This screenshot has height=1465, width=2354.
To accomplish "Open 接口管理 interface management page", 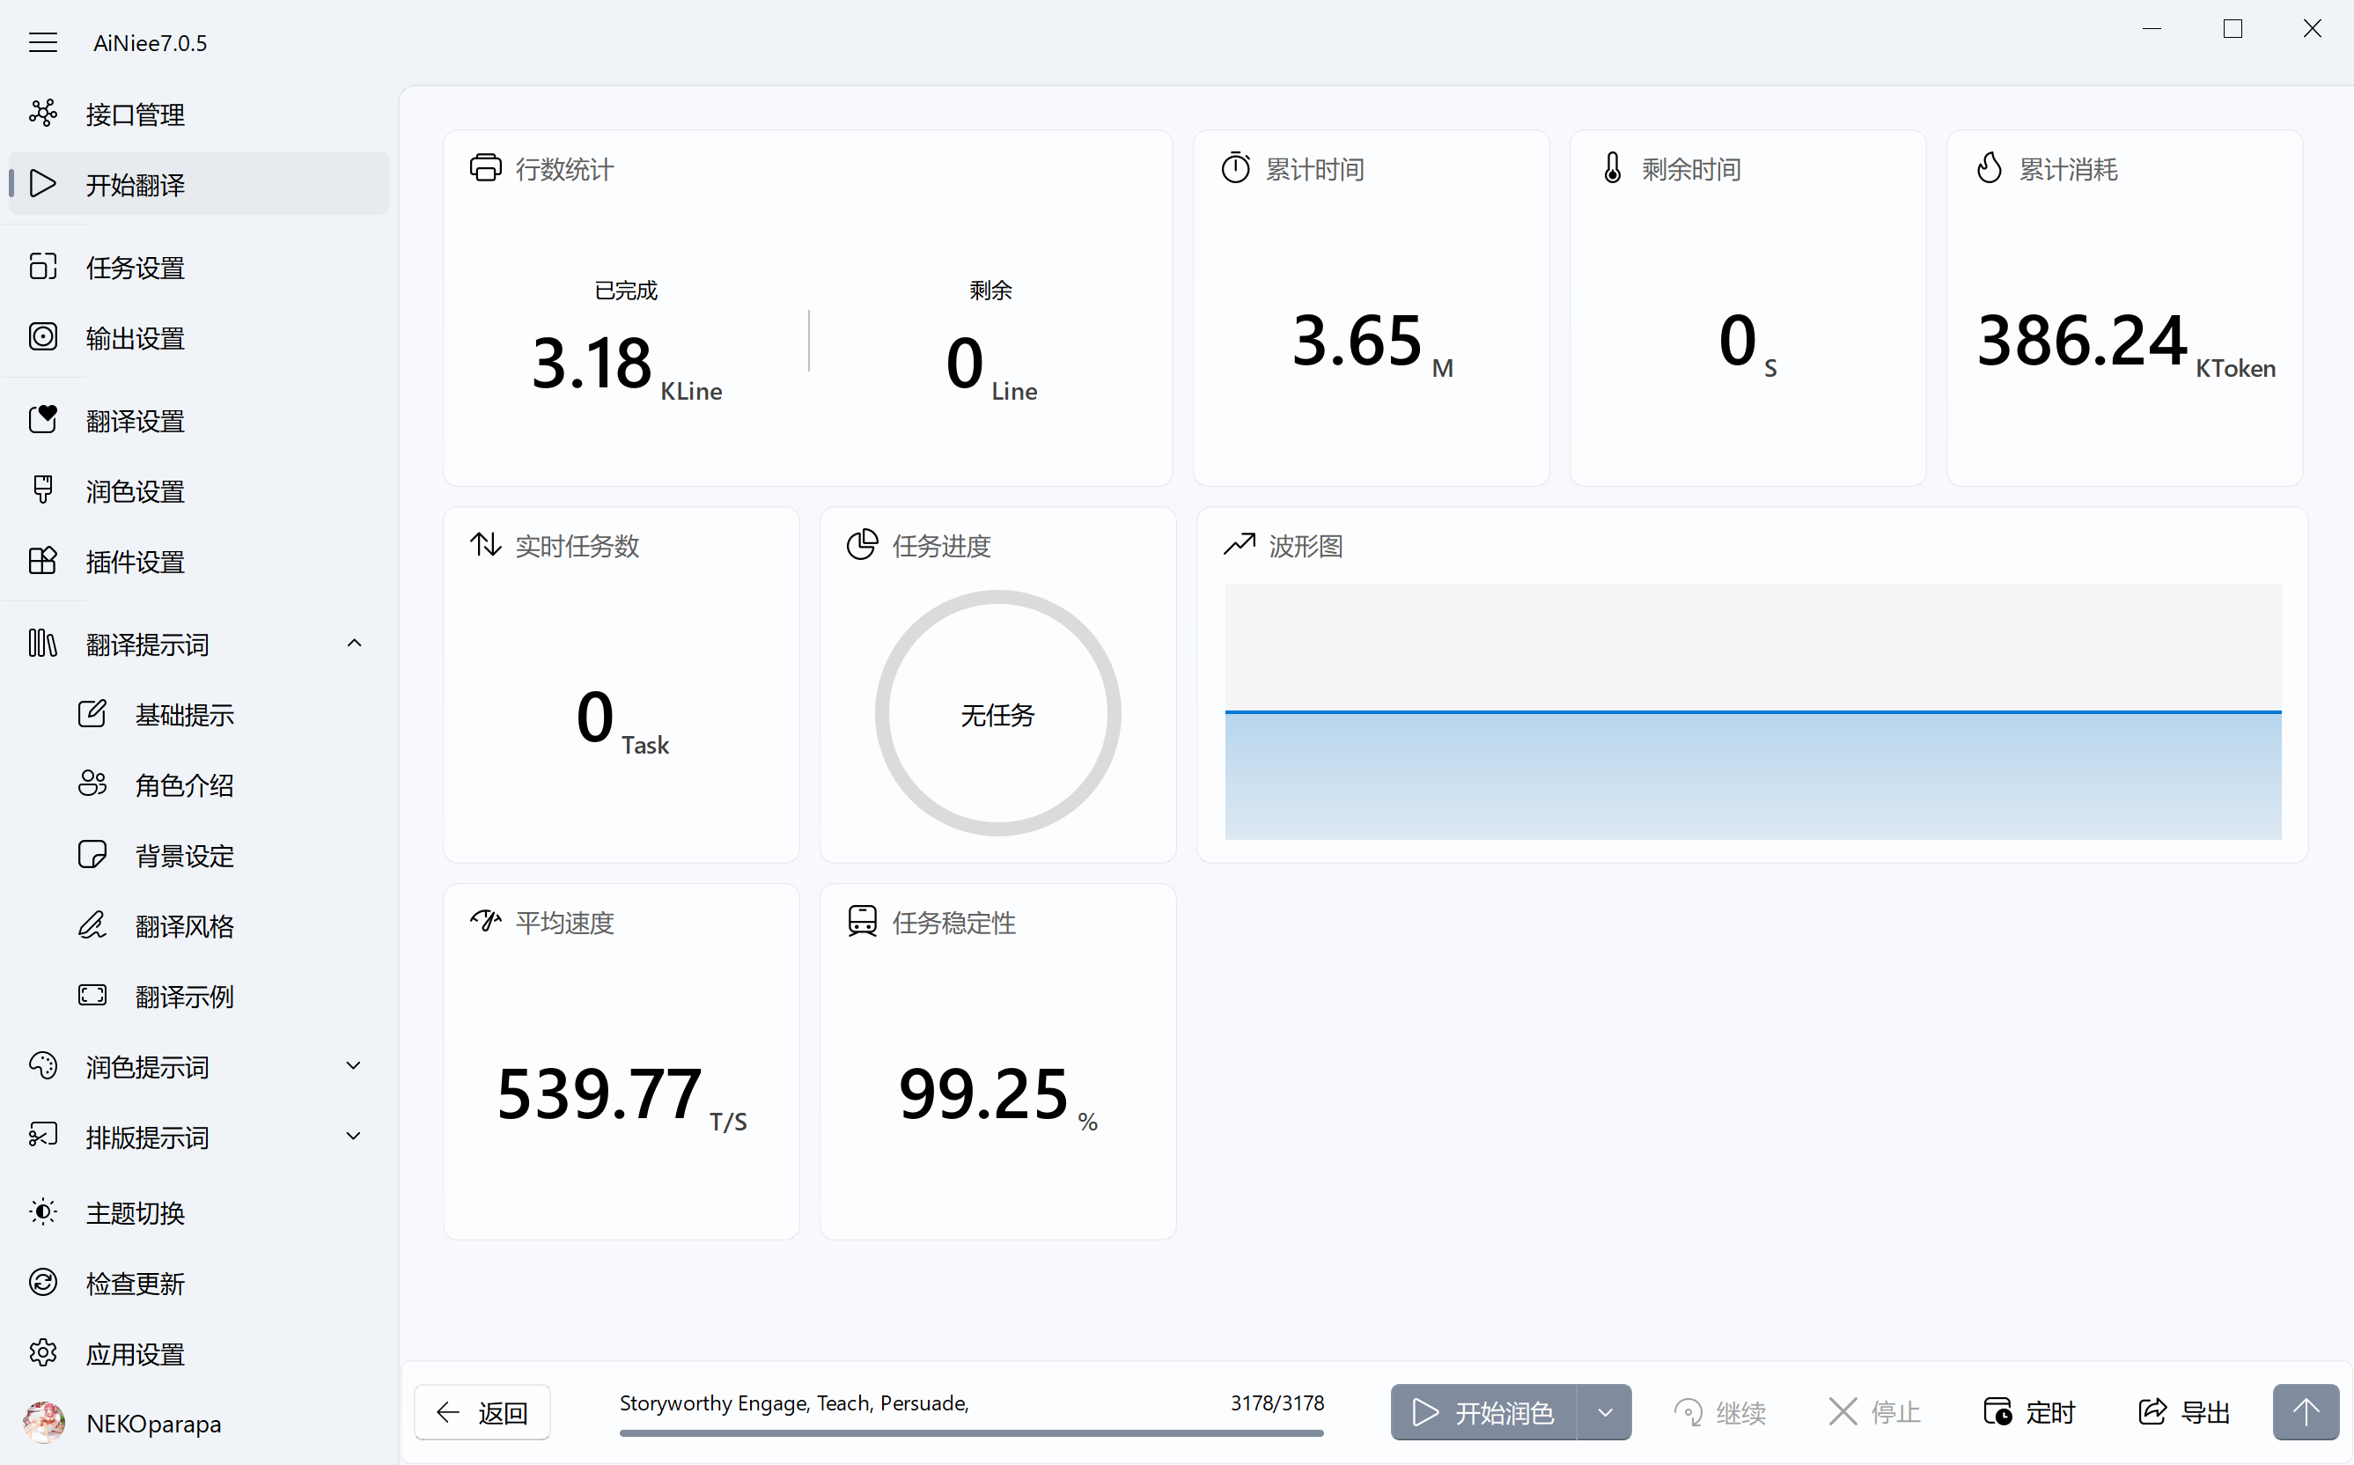I will coord(134,114).
